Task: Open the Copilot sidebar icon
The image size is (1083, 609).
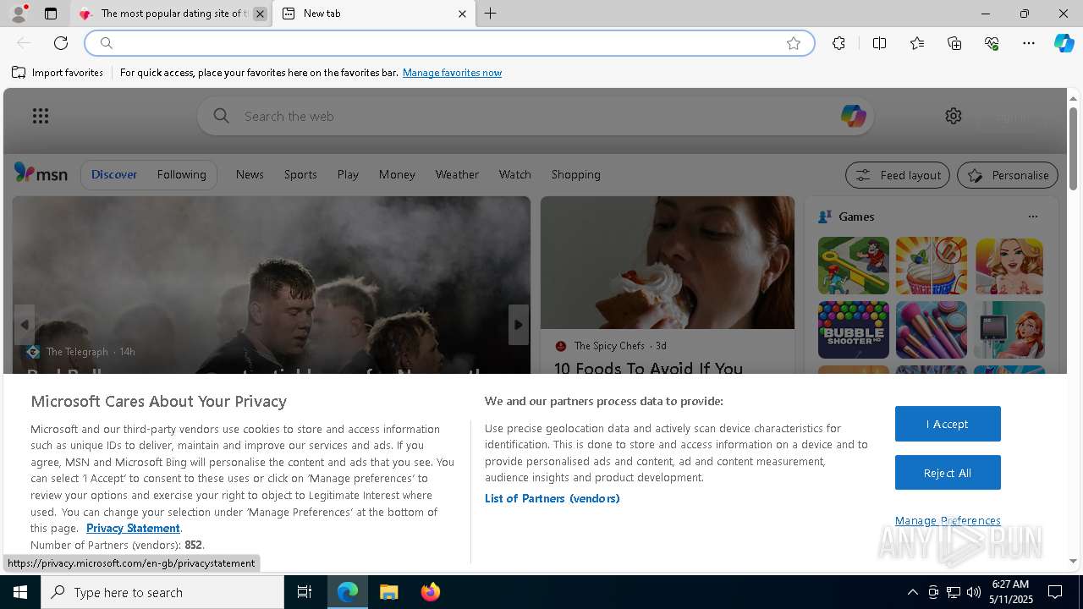Action: [1064, 43]
